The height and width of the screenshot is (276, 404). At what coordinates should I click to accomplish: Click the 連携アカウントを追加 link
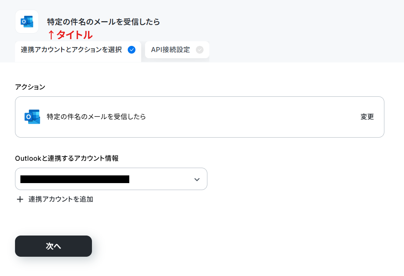click(x=60, y=199)
